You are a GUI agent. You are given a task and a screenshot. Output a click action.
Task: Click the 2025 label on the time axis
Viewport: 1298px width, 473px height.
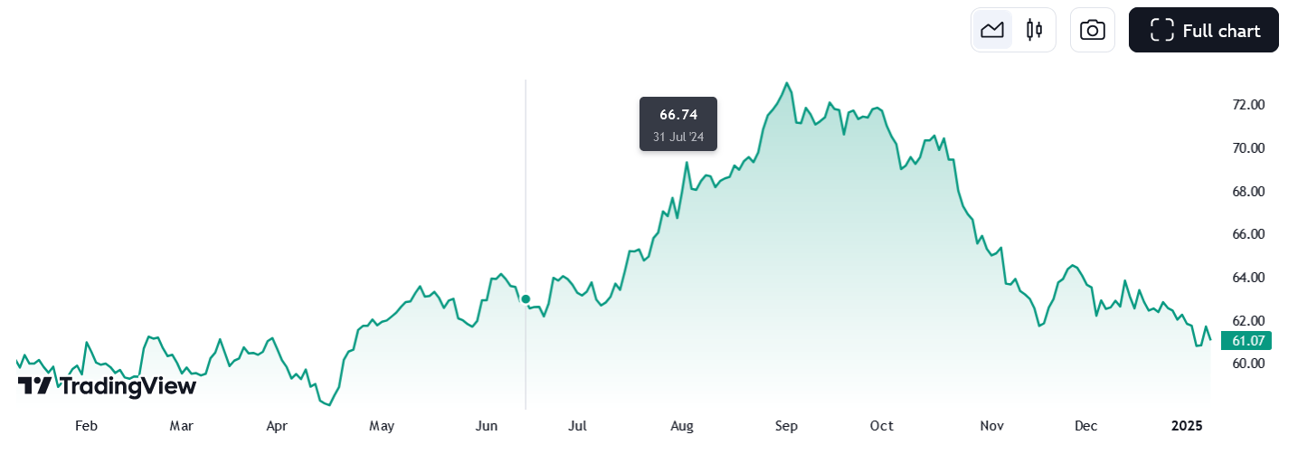(x=1187, y=426)
